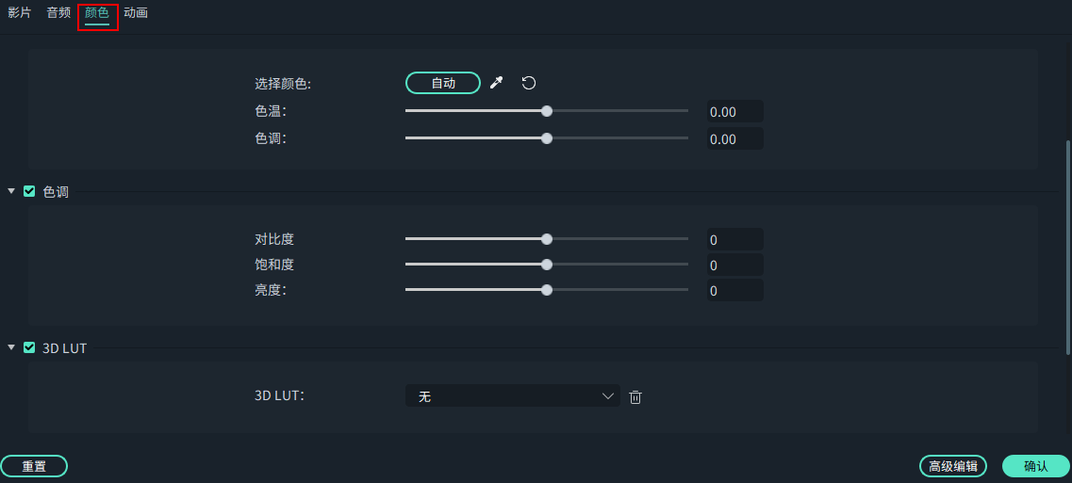The image size is (1072, 483).
Task: Switch to the 影片 tab
Action: click(20, 13)
